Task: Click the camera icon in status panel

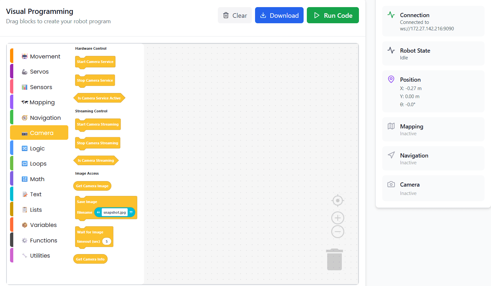Action: (391, 184)
